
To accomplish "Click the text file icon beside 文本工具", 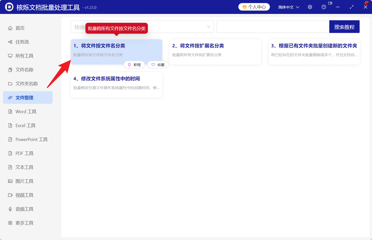I will point(10,167).
